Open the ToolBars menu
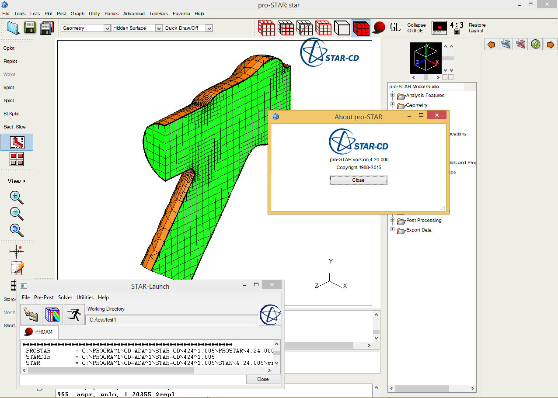 (158, 14)
